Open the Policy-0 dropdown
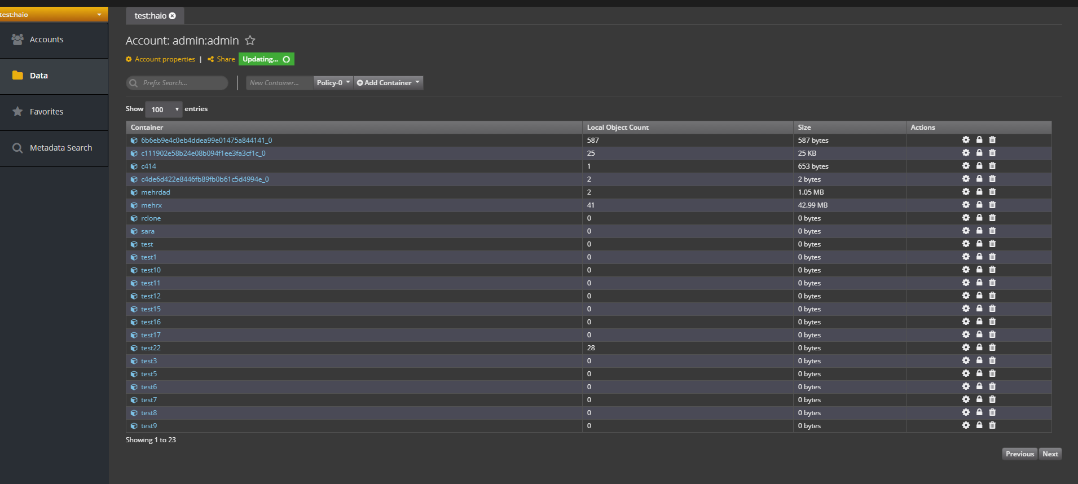Screen dimensions: 1078x484 pyautogui.click(x=333, y=83)
